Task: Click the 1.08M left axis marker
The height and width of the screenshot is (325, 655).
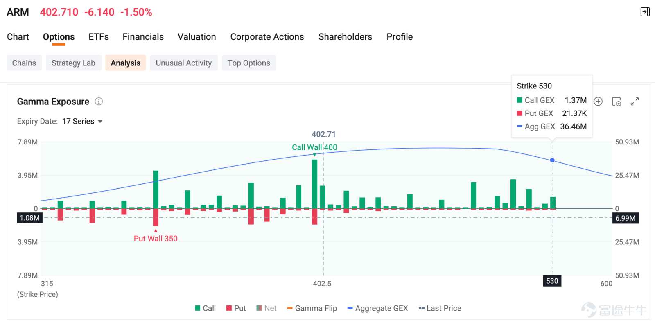Action: click(30, 218)
